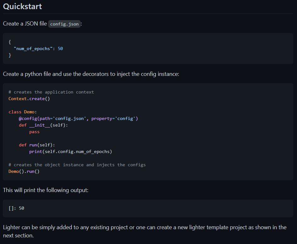Click the "# creates the application context" comment
This screenshot has height=244, width=297.
coord(51,92)
